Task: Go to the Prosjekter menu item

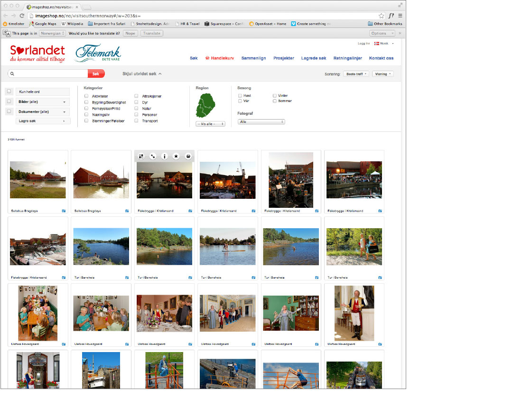Action: (x=283, y=58)
